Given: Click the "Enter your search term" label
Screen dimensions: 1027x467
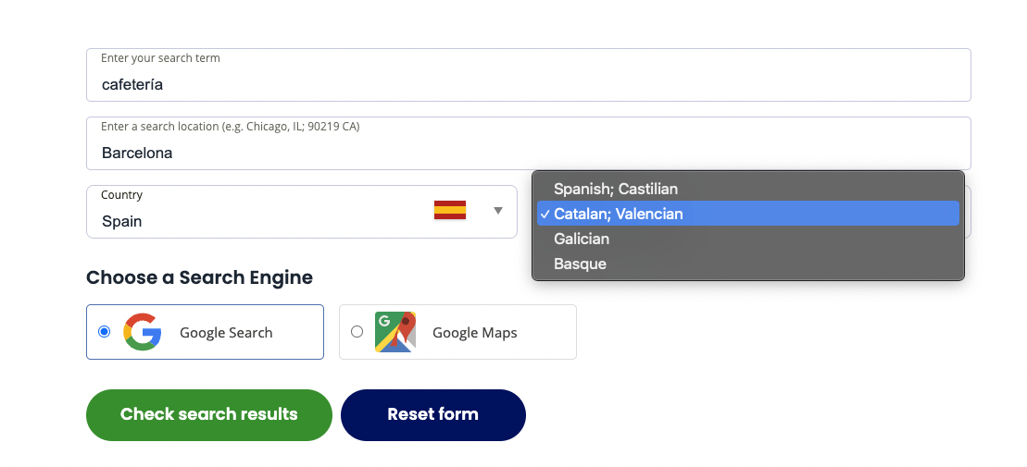Looking at the screenshot, I should [x=160, y=58].
